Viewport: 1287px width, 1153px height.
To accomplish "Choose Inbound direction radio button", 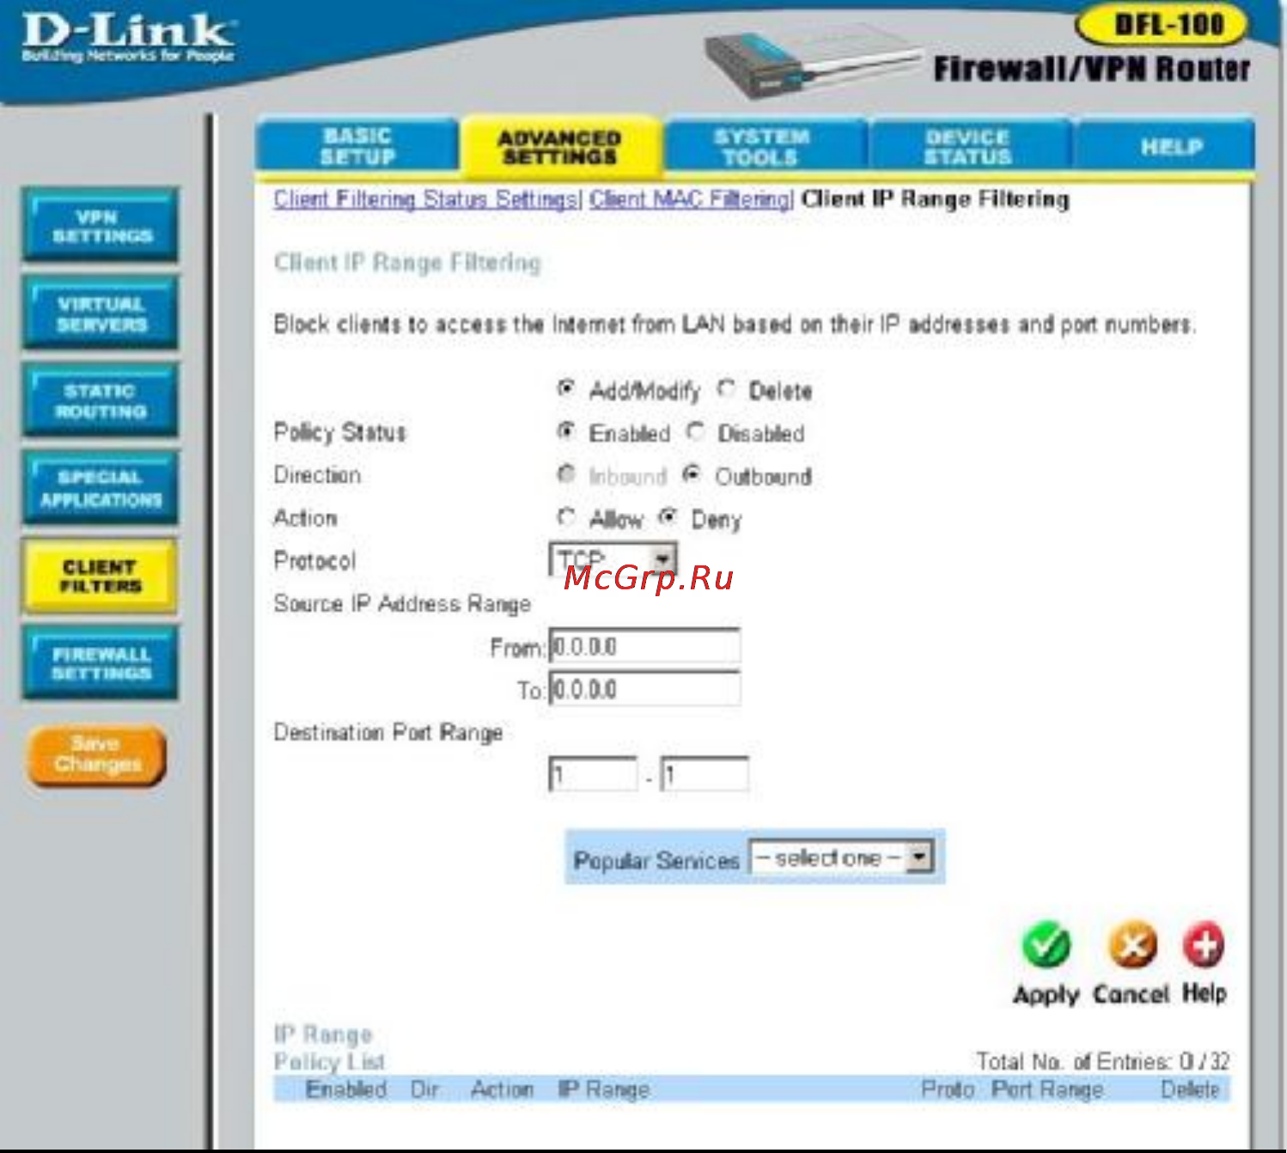I will [x=565, y=473].
